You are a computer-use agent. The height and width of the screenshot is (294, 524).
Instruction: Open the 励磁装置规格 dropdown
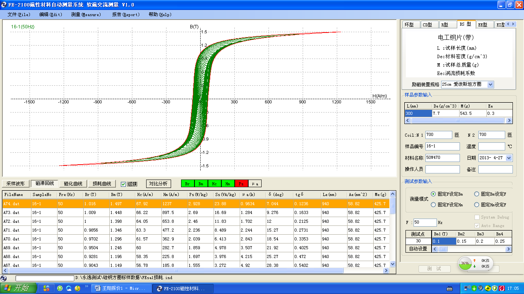click(x=490, y=84)
